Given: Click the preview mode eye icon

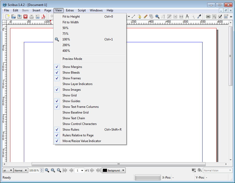Looking at the screenshot, I should pyautogui.click(x=199, y=170).
